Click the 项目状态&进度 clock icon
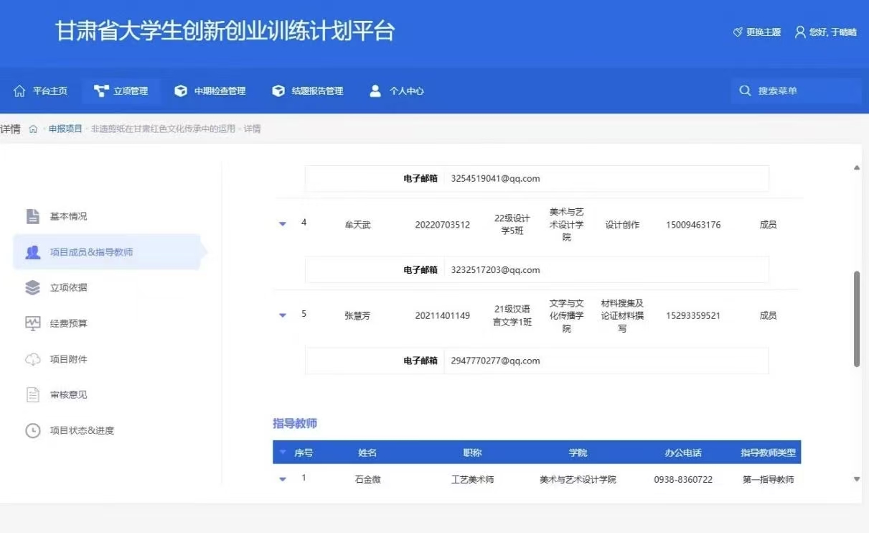The height and width of the screenshot is (533, 869). click(x=32, y=430)
